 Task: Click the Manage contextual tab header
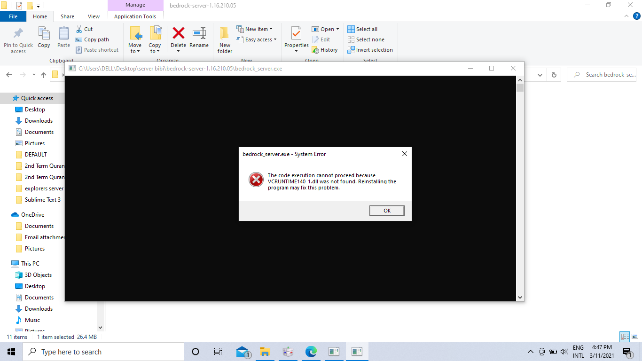(135, 5)
